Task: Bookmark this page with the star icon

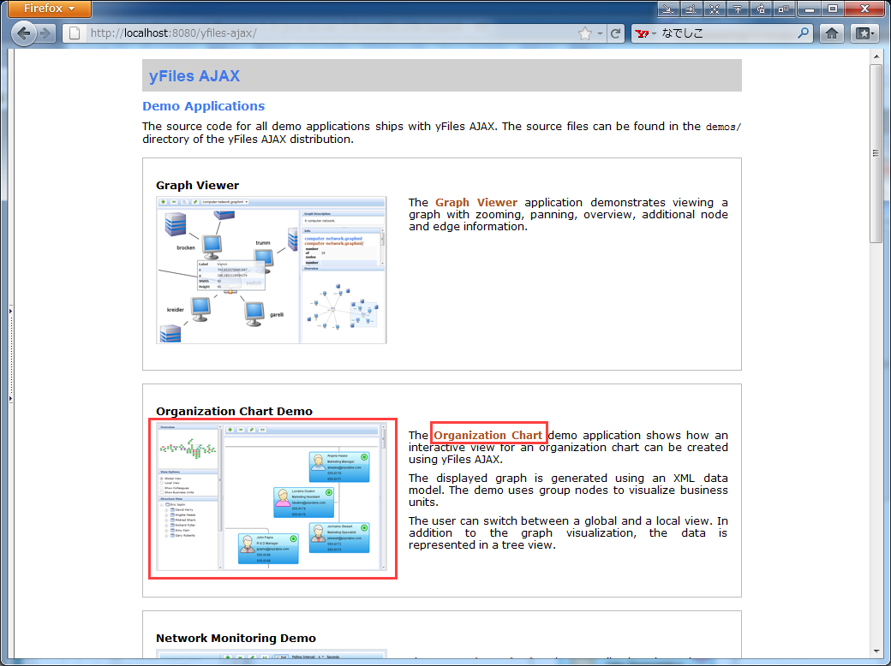Action: pyautogui.click(x=585, y=34)
